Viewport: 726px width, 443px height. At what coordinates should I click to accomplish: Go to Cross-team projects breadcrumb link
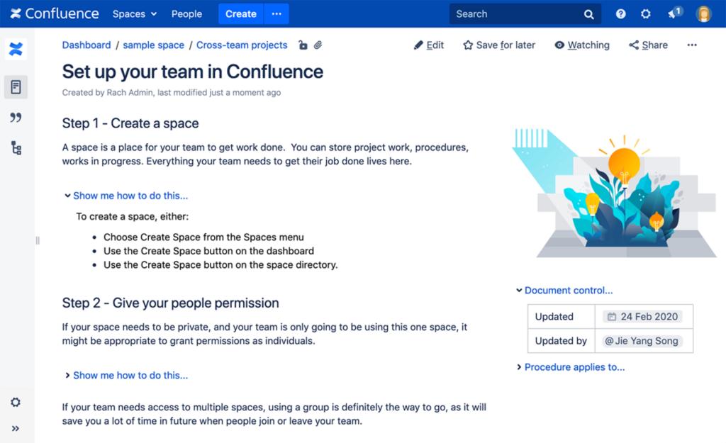[242, 45]
